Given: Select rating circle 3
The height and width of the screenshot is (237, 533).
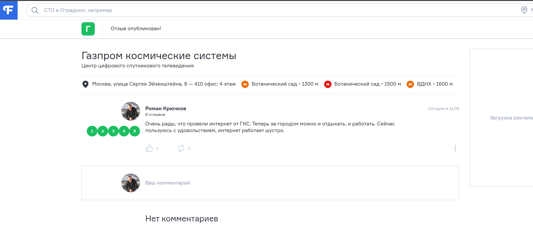Looking at the screenshot, I should click(x=113, y=131).
